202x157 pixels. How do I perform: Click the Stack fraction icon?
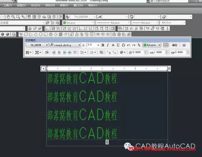pos(139,45)
